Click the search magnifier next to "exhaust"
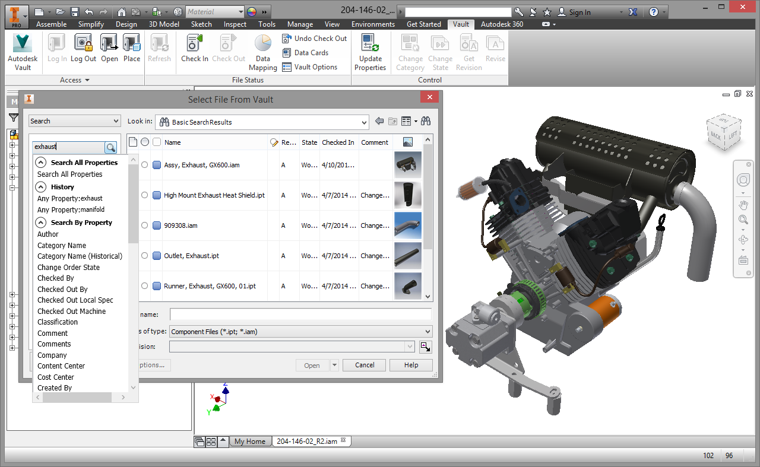The height and width of the screenshot is (467, 760). click(x=110, y=147)
